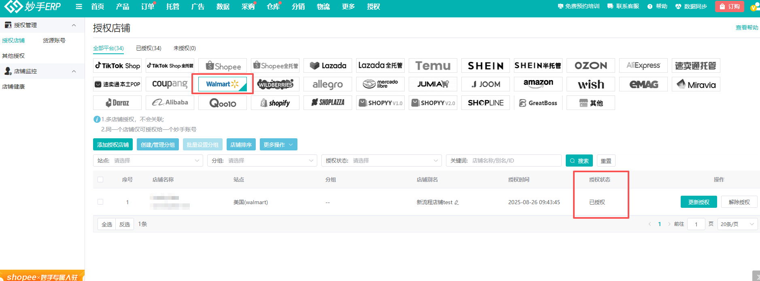Select the SHOPLINE platform tile

(486, 103)
